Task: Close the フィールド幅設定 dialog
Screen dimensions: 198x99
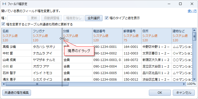Action: (x=192, y=4)
